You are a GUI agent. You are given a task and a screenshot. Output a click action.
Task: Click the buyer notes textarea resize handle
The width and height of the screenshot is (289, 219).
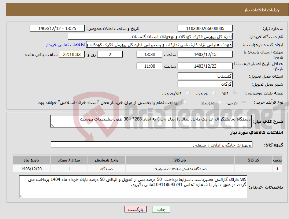click(21, 196)
